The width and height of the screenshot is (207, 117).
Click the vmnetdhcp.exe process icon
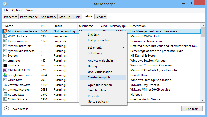[x=5, y=89]
